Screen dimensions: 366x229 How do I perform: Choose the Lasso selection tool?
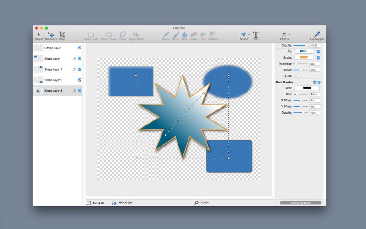pyautogui.click(x=123, y=36)
